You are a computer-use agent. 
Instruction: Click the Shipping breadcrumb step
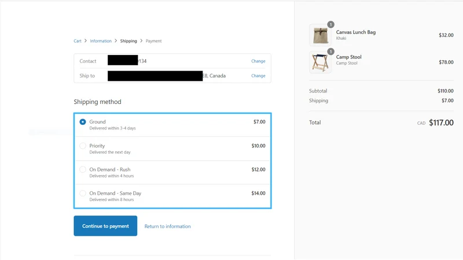128,41
